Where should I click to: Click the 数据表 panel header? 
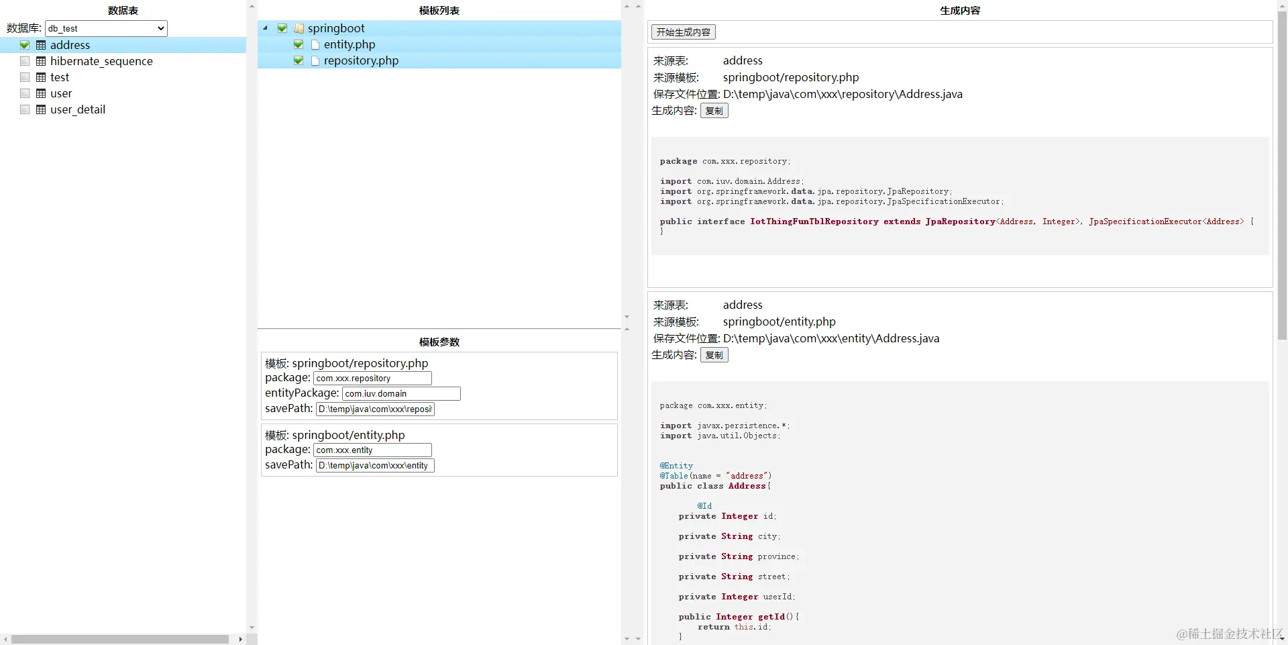(123, 11)
